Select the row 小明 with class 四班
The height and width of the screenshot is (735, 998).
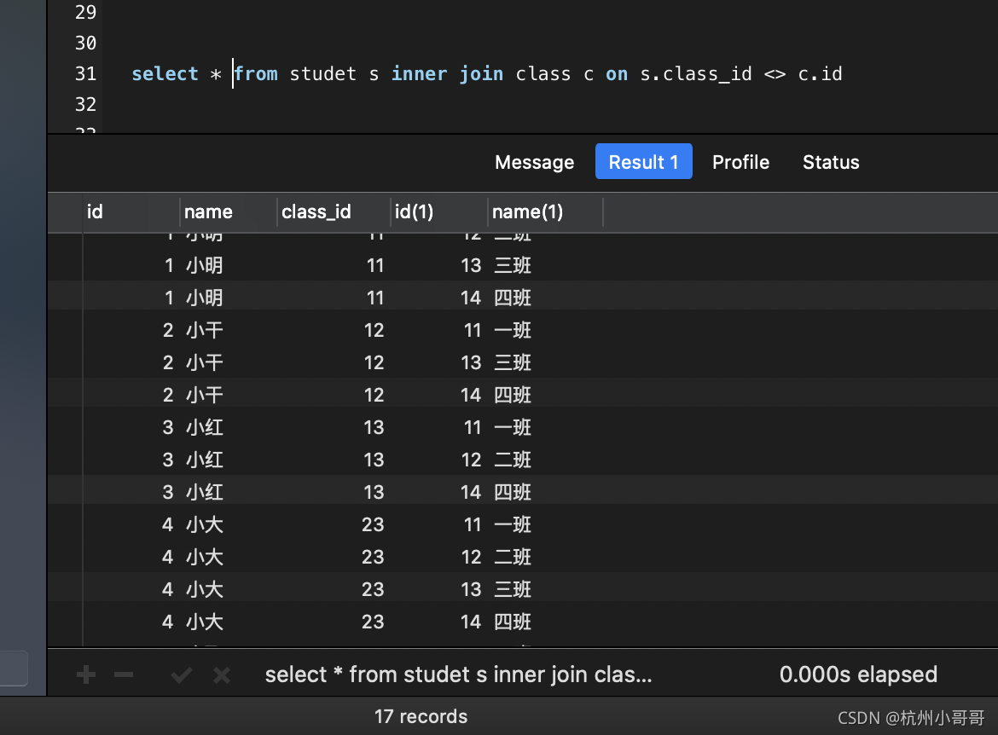pos(523,298)
